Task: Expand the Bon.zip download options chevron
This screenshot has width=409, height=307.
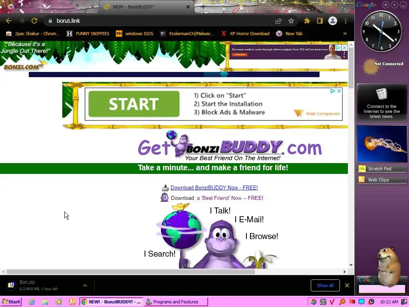Action: point(85,285)
